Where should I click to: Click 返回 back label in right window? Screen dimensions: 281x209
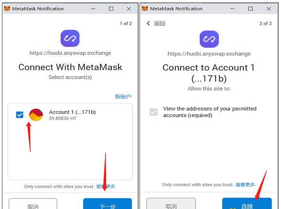(159, 23)
